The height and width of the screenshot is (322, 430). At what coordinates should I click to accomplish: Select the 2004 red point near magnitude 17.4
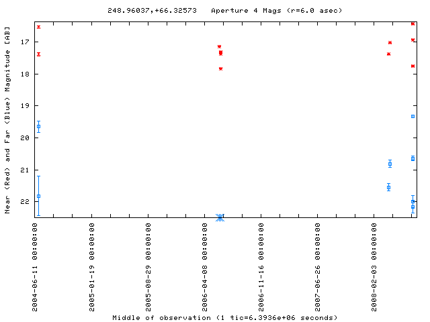pos(39,54)
